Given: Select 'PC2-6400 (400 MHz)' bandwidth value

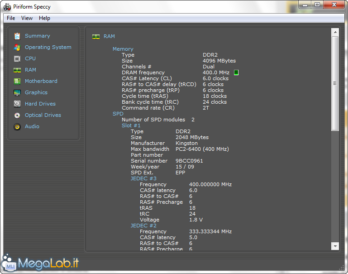Looking at the screenshot, I should 202,149.
